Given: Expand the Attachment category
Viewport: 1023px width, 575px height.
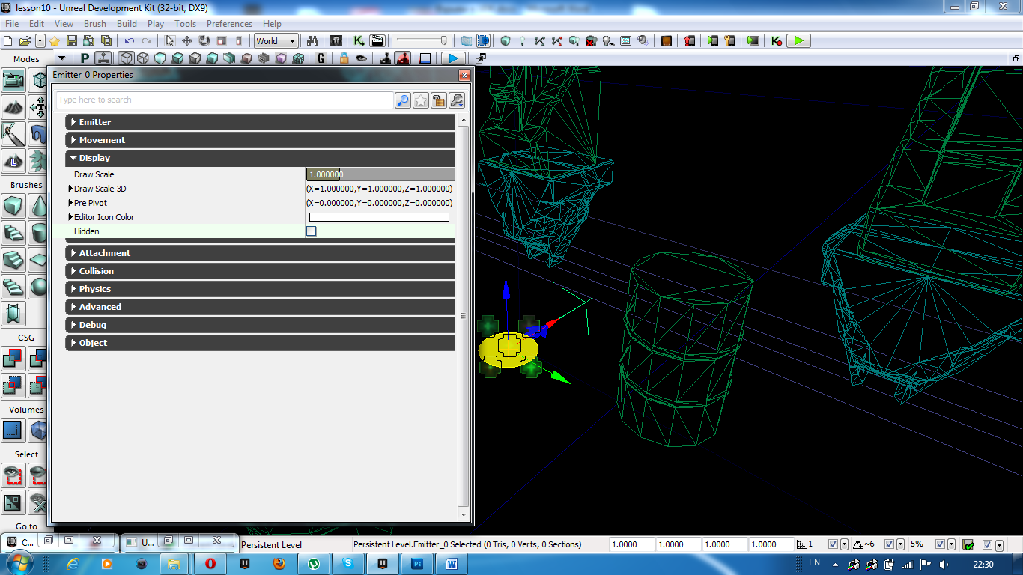Looking at the screenshot, I should click(261, 253).
